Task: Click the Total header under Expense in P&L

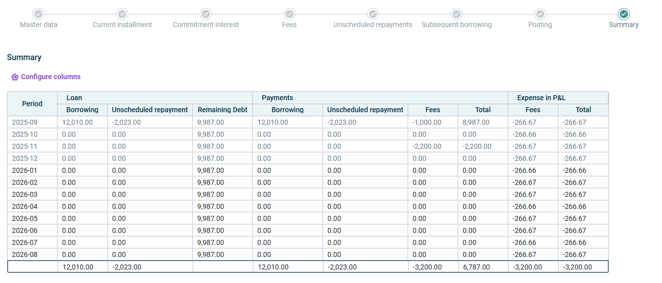Action: pyautogui.click(x=583, y=110)
